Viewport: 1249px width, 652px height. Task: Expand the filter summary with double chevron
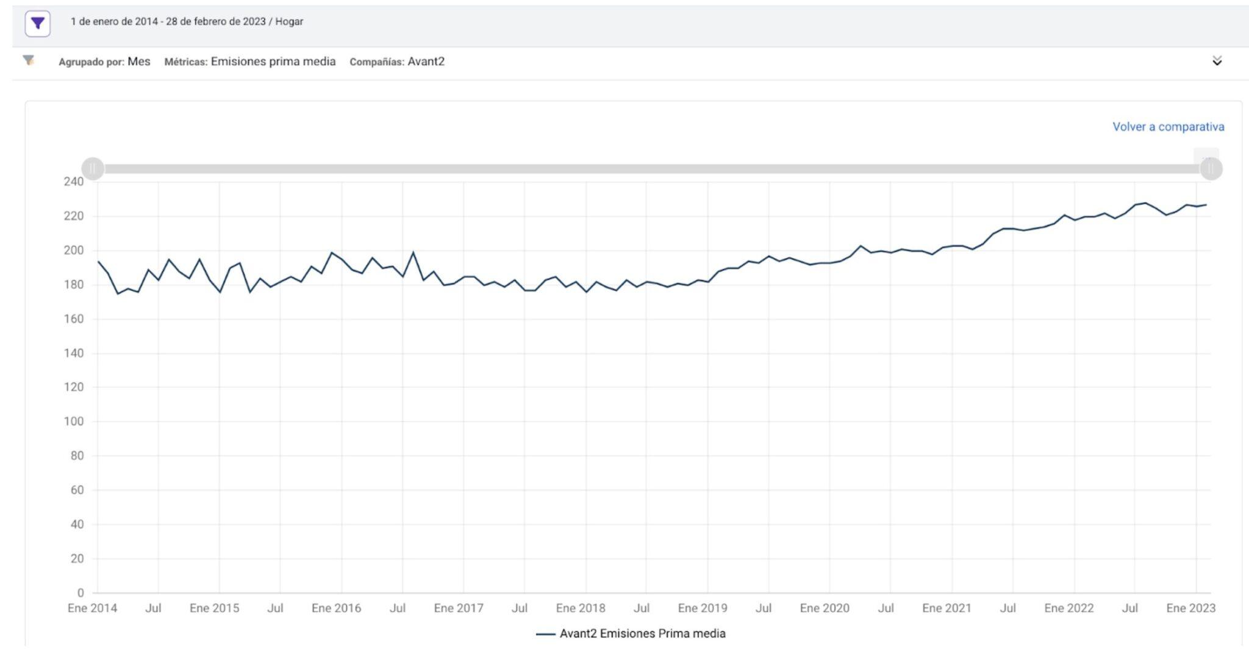click(1217, 61)
